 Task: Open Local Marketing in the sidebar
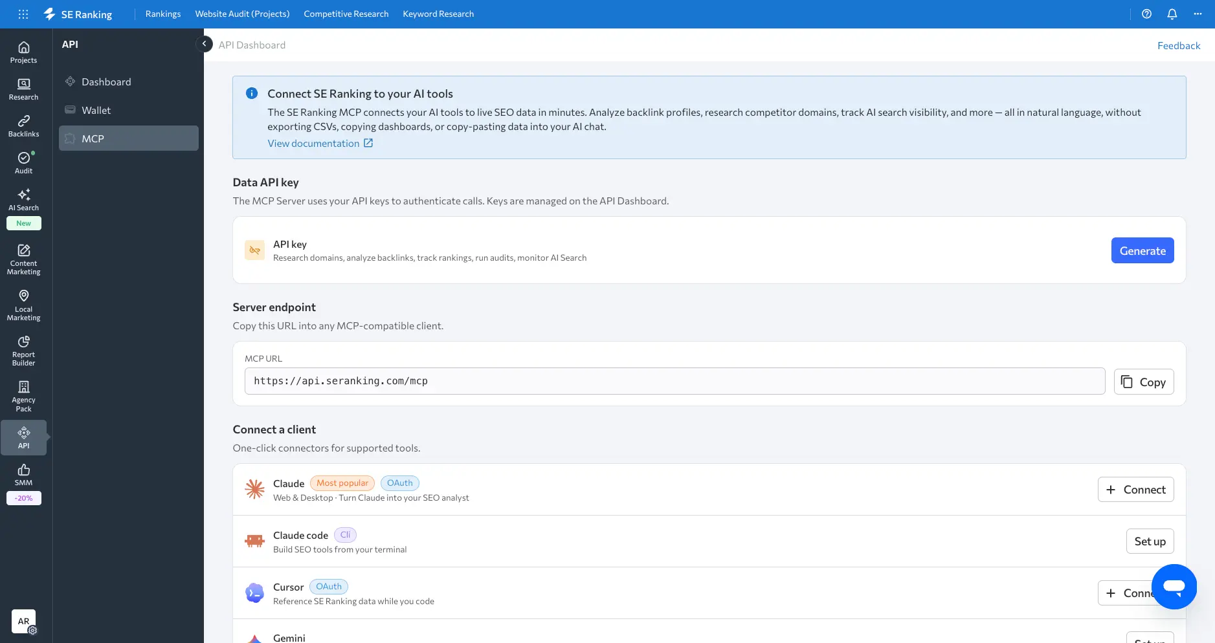(x=23, y=305)
